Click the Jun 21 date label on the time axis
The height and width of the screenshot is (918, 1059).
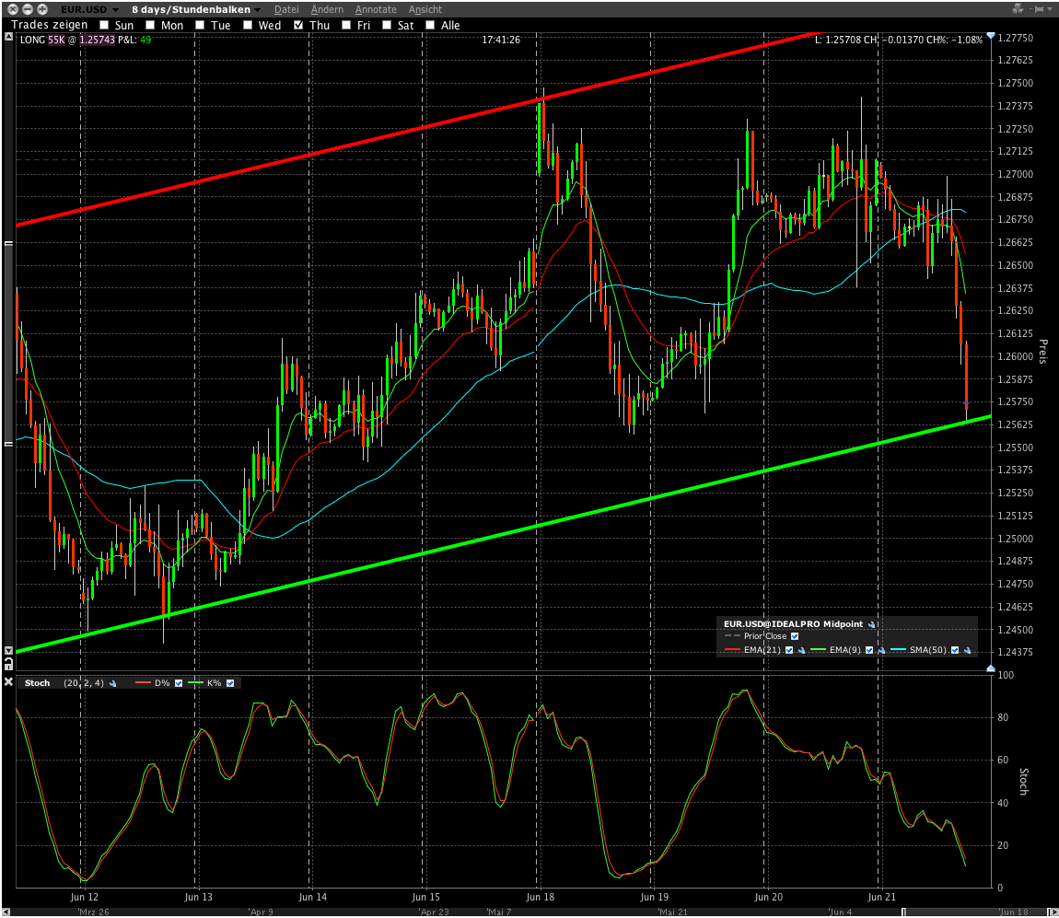[x=881, y=897]
